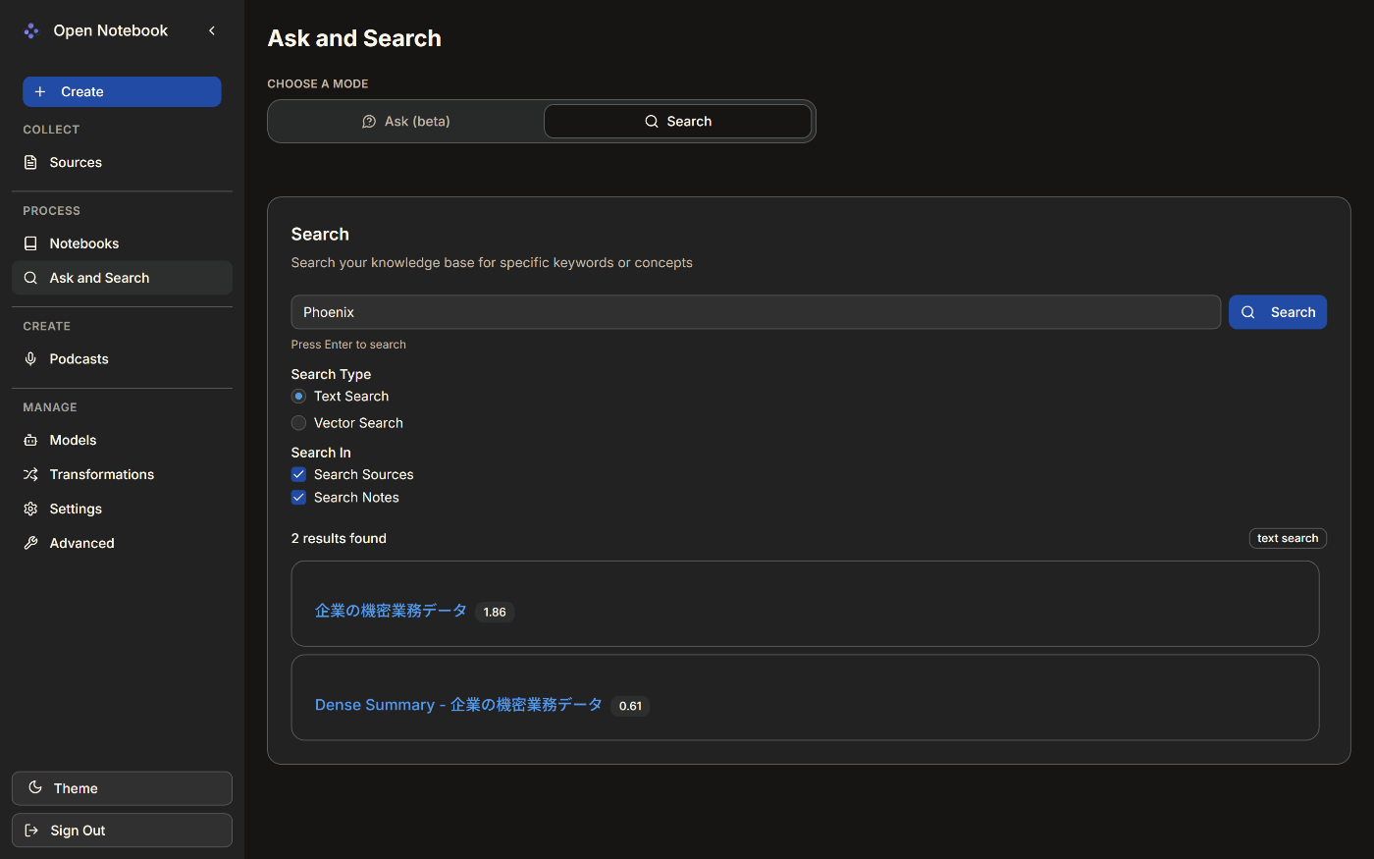This screenshot has width=1374, height=859.
Task: Collapse the sidebar with the chevron
Action: (212, 30)
